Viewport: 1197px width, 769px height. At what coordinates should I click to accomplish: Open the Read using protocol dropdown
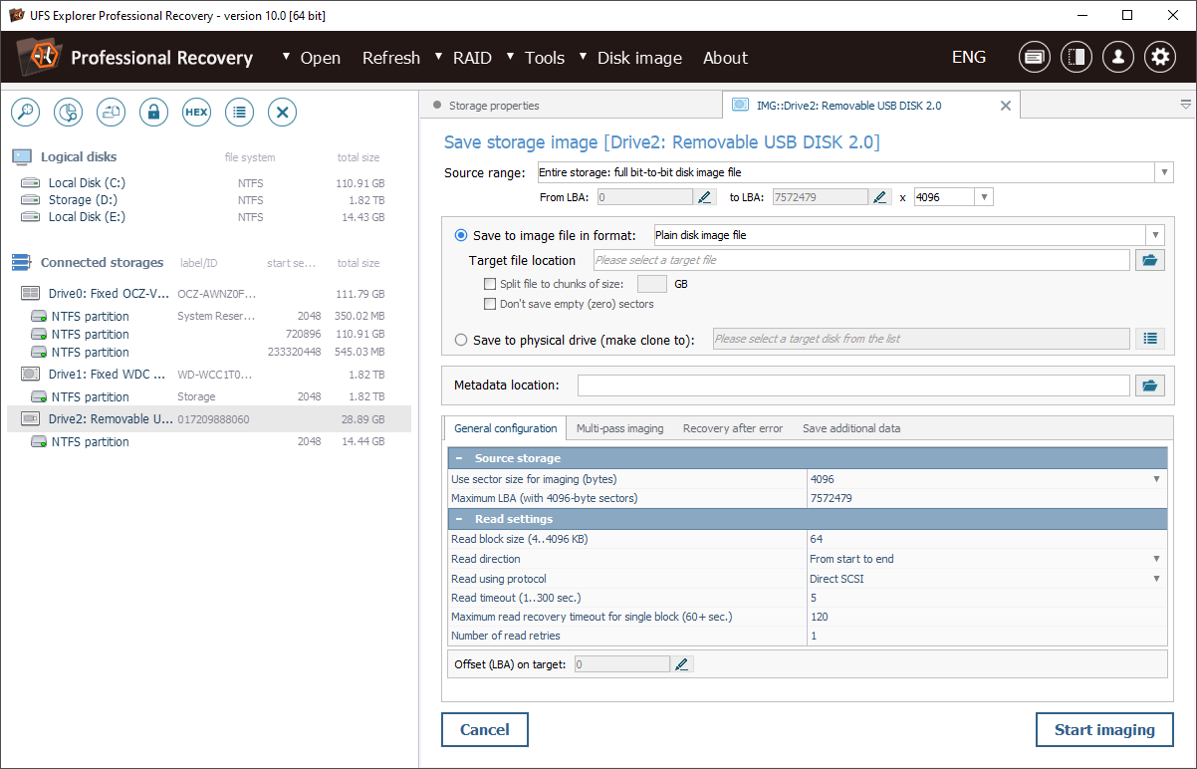(x=1156, y=579)
